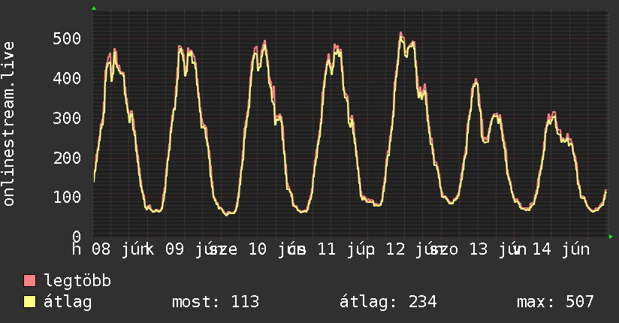The height and width of the screenshot is (323, 619).
Task: Click the most: 113 value
Action: point(216,302)
